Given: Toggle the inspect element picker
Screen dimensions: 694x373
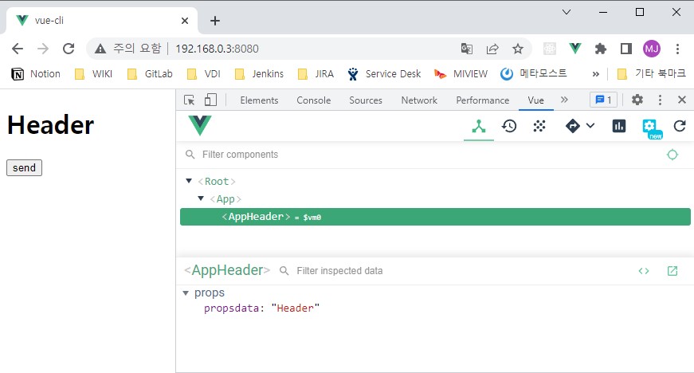Looking at the screenshot, I should 190,100.
